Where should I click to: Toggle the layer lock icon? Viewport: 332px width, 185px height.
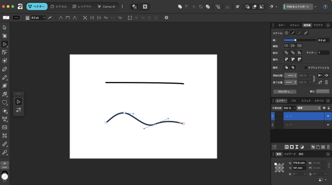328,108
